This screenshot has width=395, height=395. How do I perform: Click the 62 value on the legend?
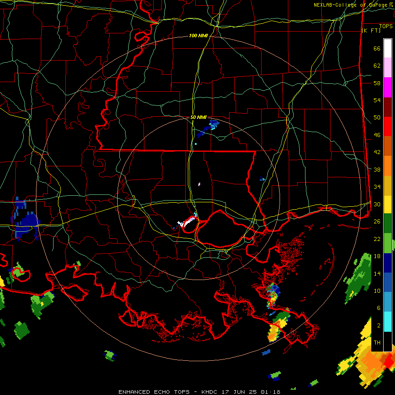tap(377, 66)
